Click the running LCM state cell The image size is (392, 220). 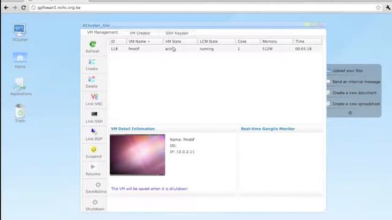pyautogui.click(x=206, y=49)
